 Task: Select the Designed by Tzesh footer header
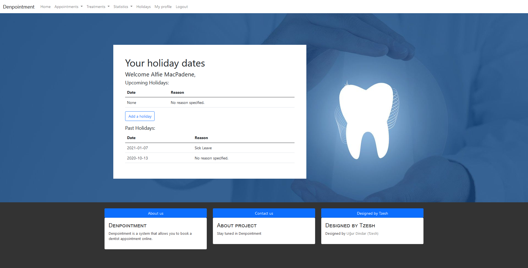(372, 213)
